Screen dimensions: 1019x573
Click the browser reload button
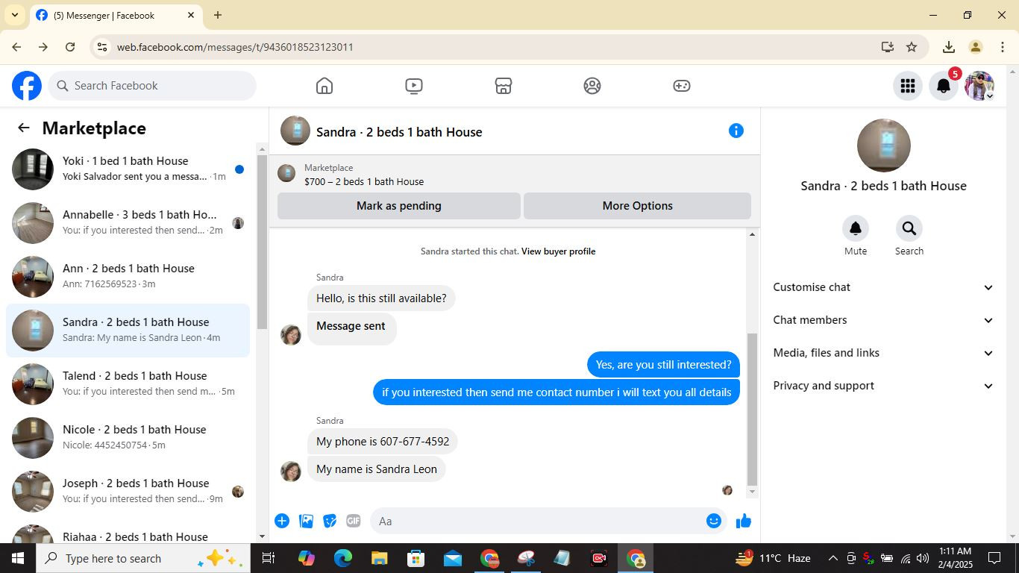pos(70,47)
